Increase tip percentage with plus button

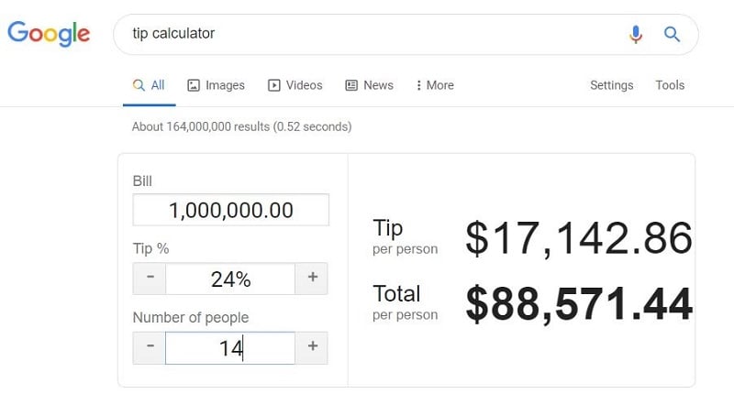[312, 279]
